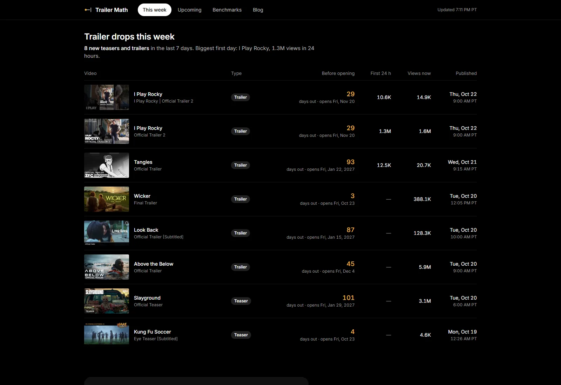The width and height of the screenshot is (561, 385).
Task: Click the Slayground title link
Action: (x=147, y=298)
